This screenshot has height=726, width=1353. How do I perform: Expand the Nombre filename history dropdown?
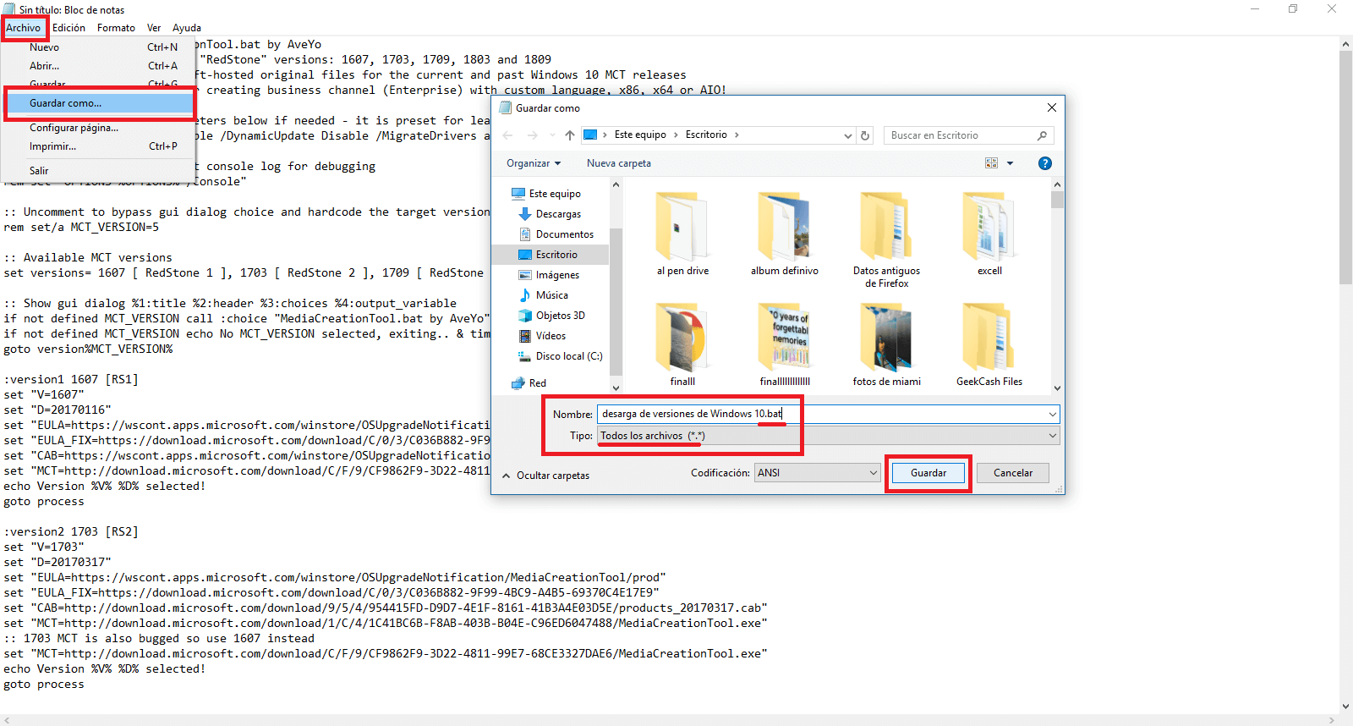(1053, 414)
